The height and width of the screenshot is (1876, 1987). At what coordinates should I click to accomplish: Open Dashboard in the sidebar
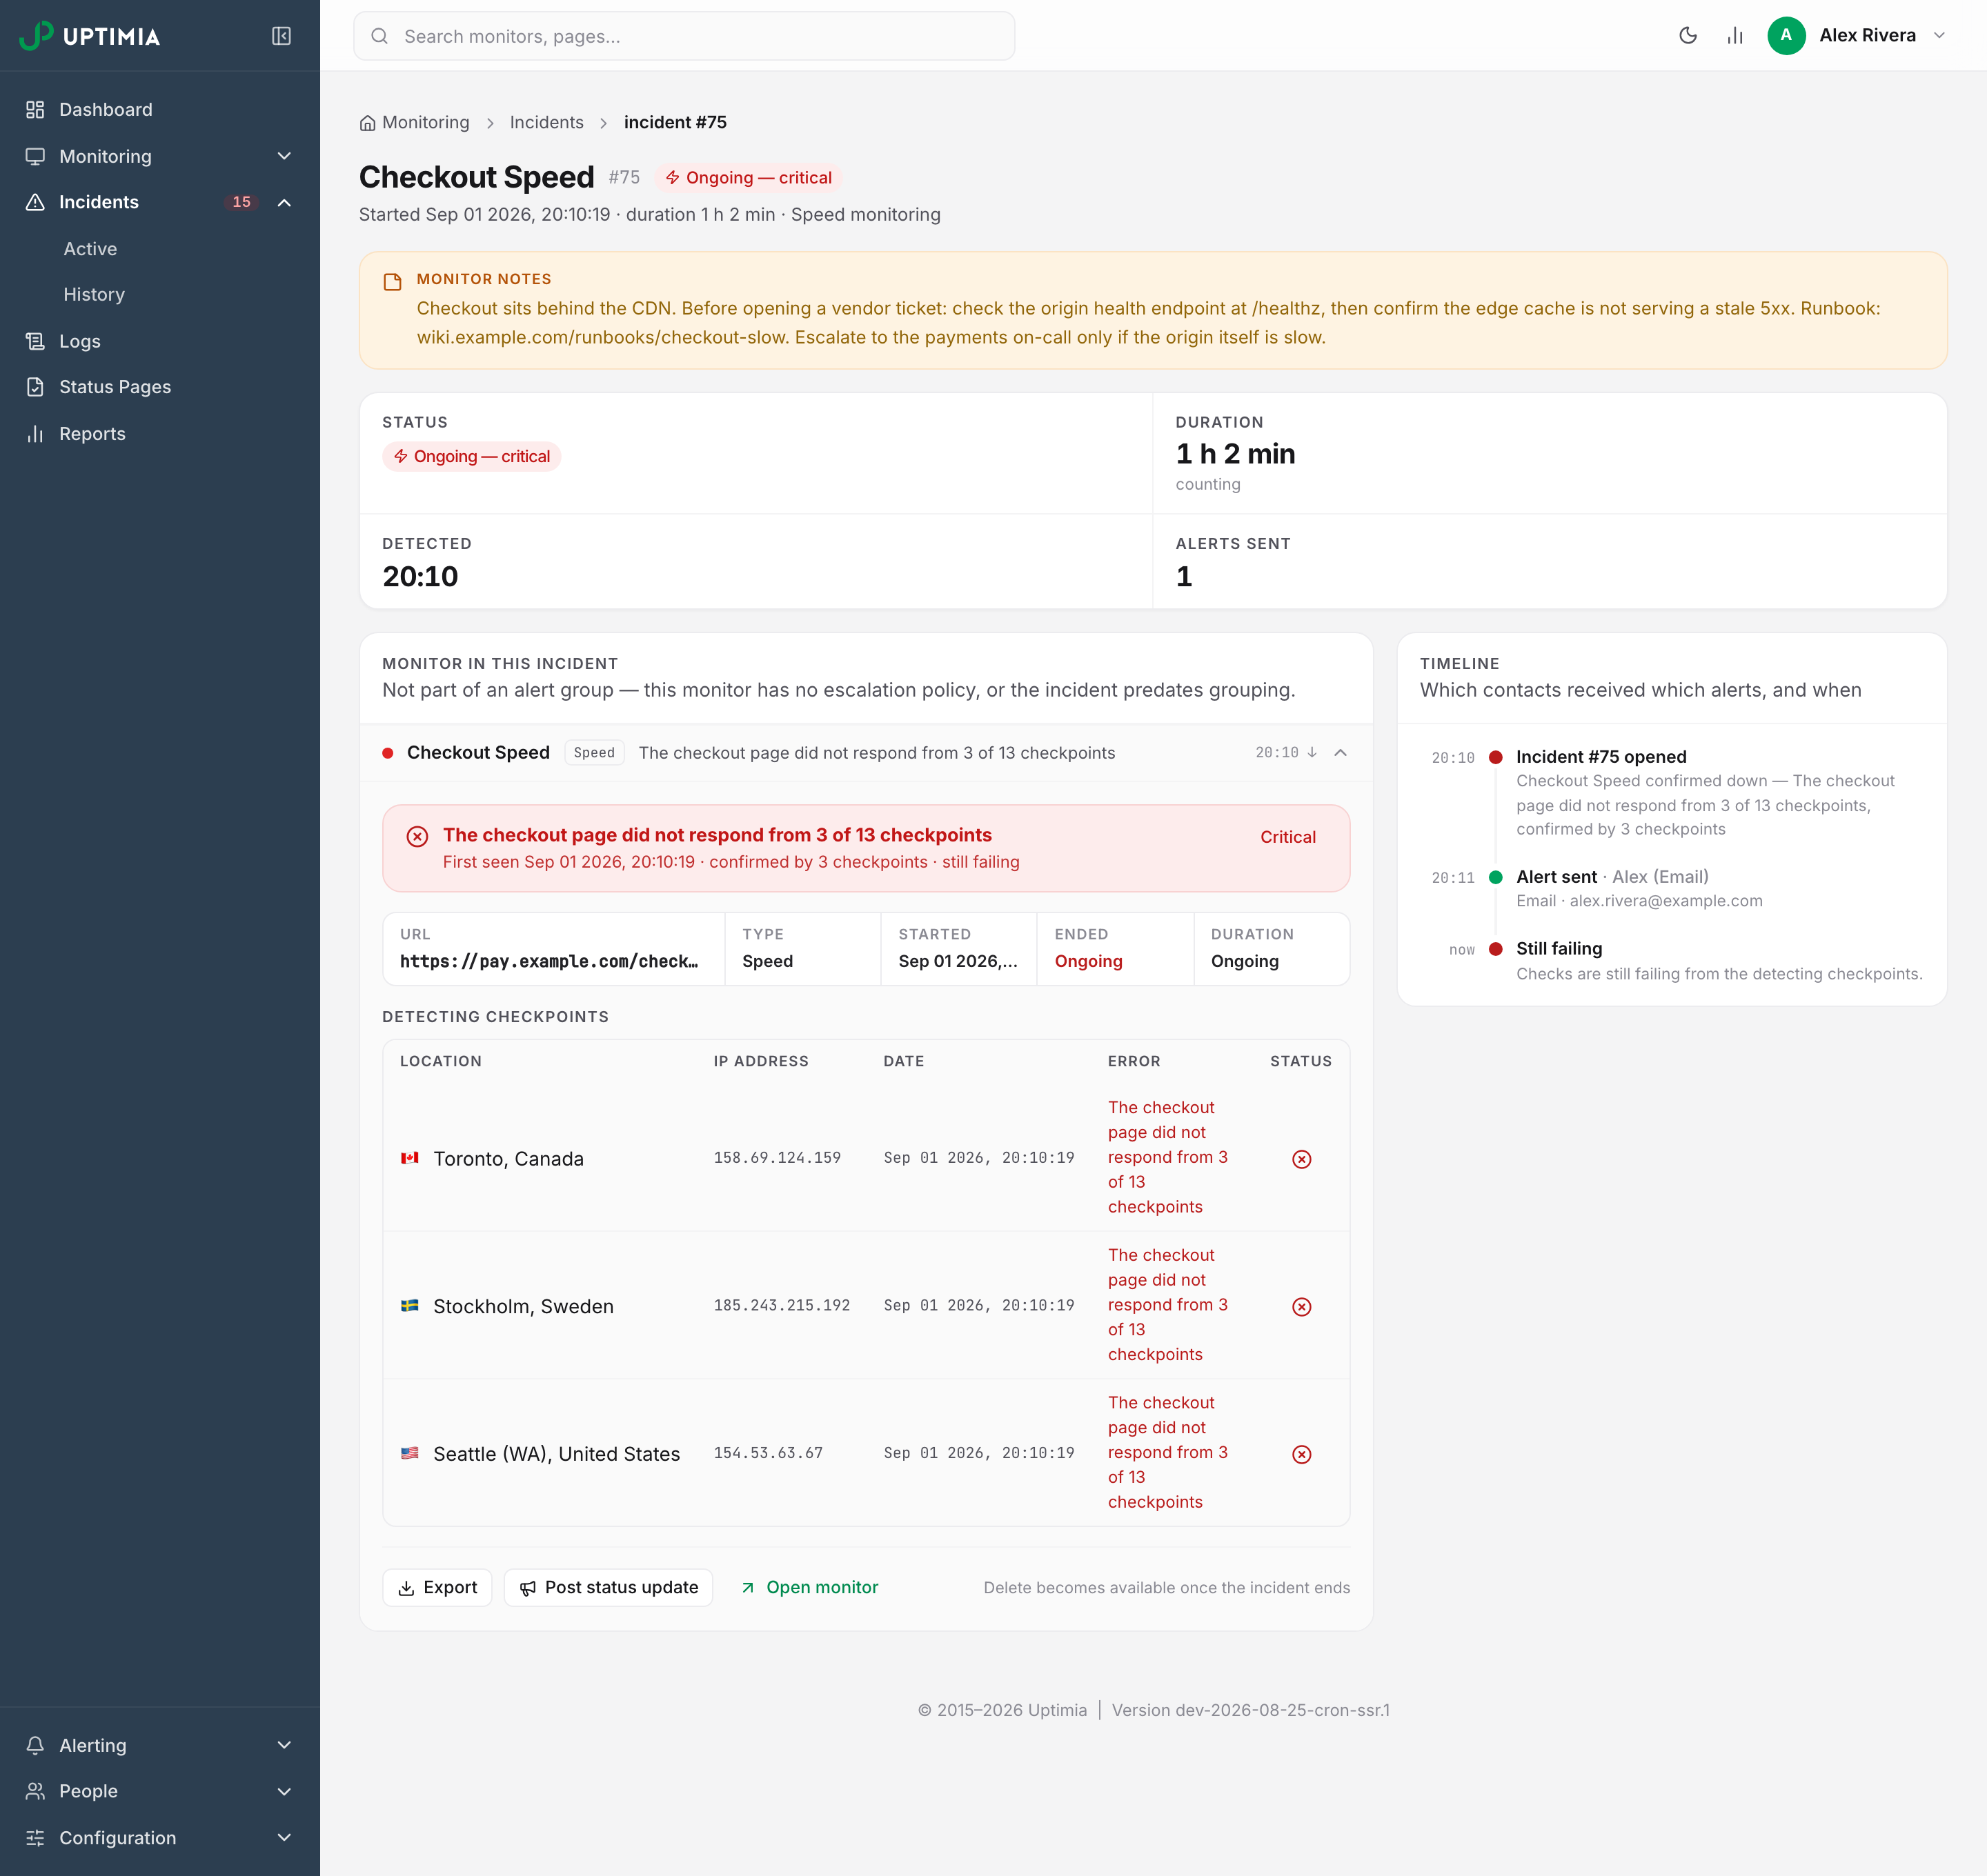point(160,110)
